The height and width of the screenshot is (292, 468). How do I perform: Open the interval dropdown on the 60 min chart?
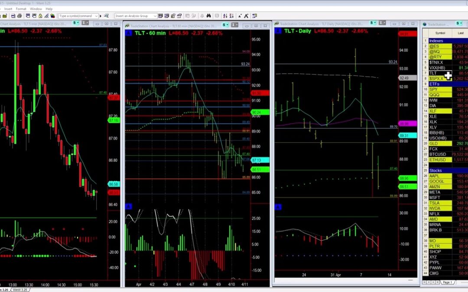(x=233, y=25)
